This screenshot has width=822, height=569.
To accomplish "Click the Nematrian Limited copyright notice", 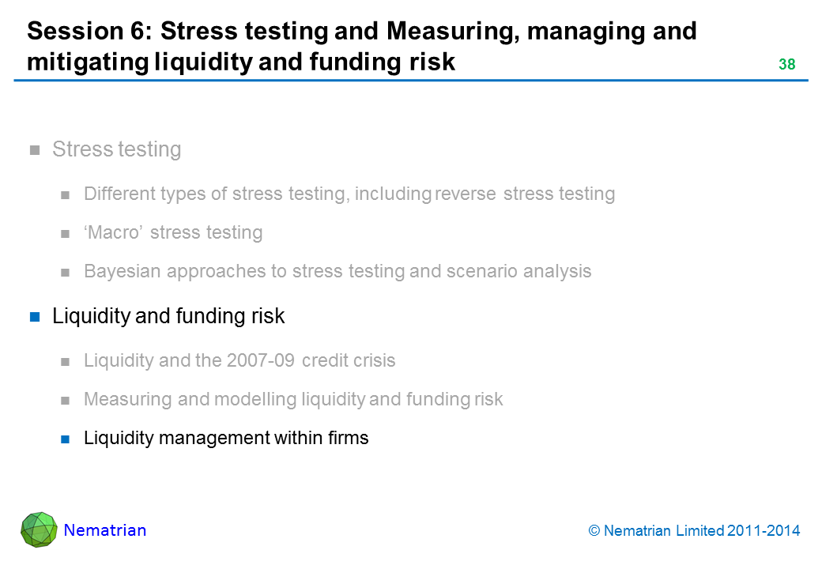I will [x=694, y=531].
